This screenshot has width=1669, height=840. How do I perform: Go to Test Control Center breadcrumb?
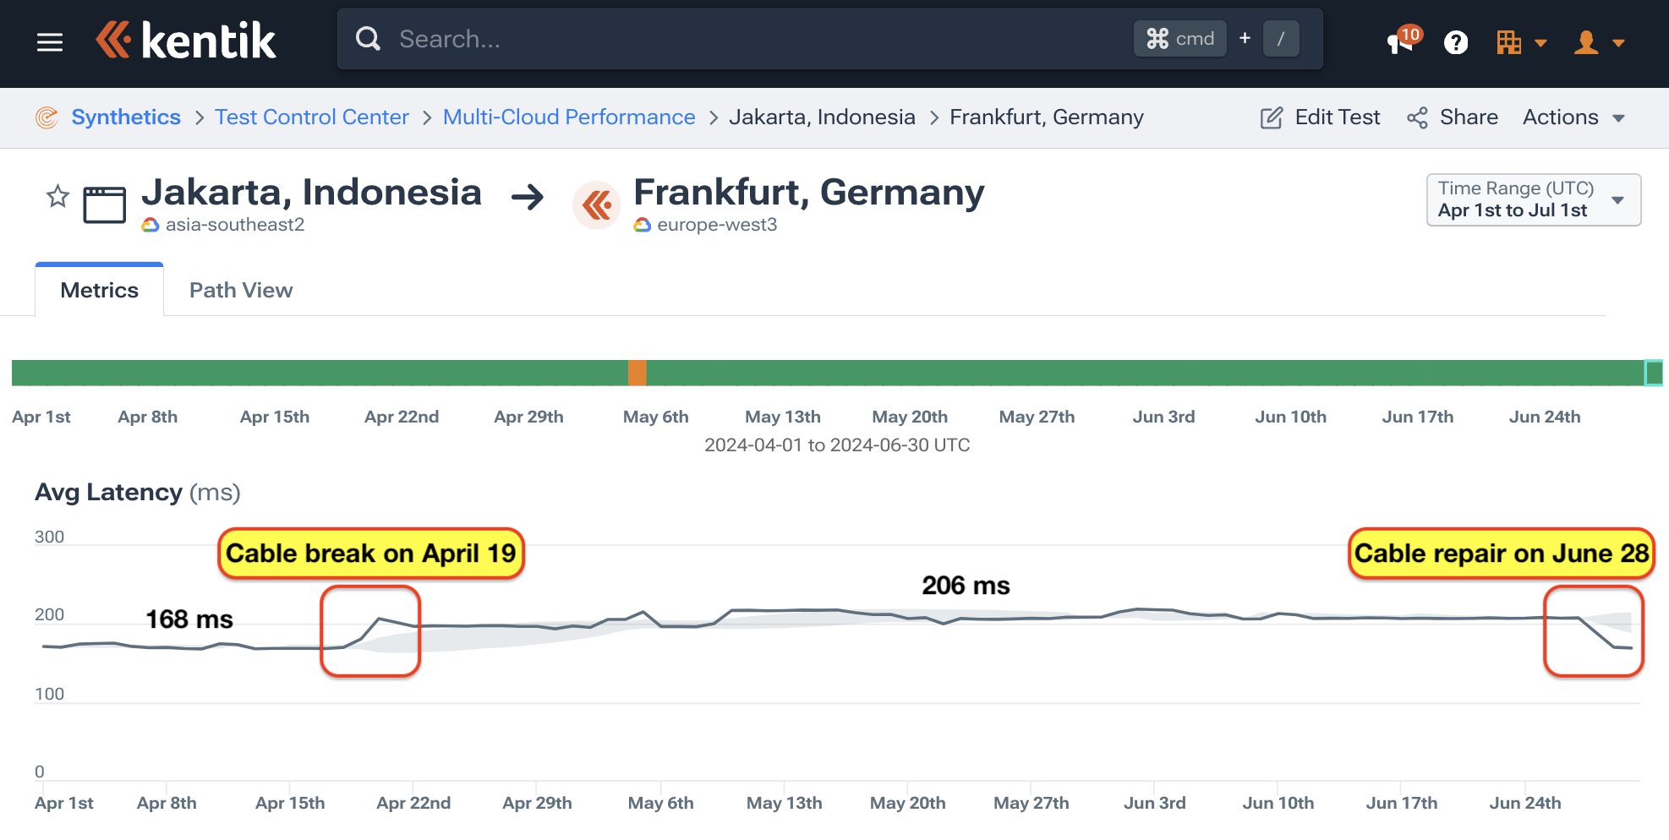pyautogui.click(x=311, y=117)
